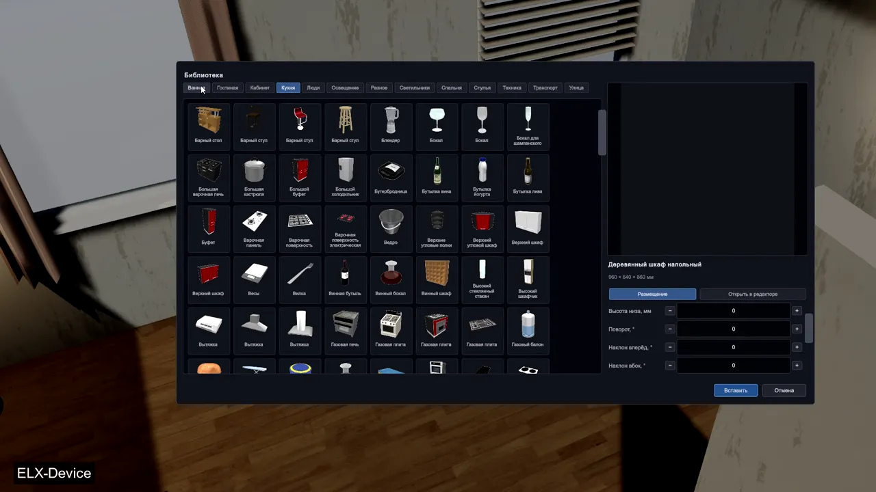Focus the Высота низа value field
The image size is (876, 492).
tap(734, 311)
